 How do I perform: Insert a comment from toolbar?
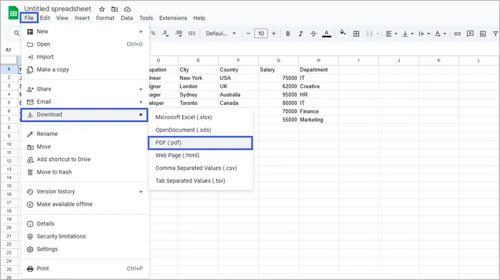[470, 33]
